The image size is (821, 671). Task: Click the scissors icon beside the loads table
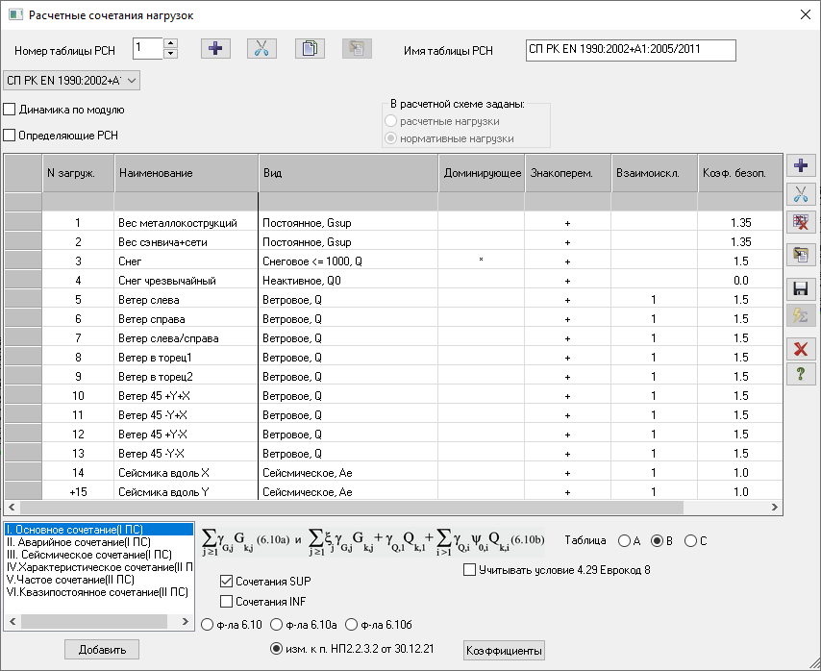point(799,194)
